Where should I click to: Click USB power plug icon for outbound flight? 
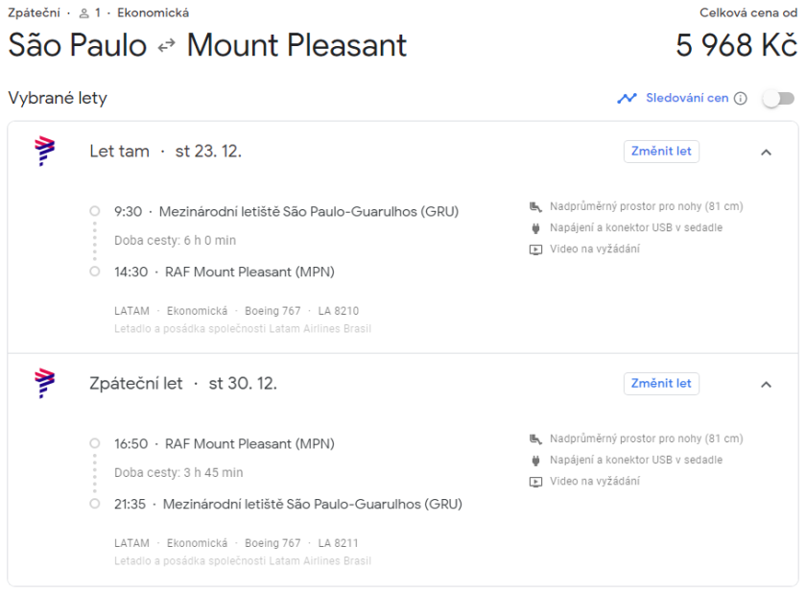(x=535, y=227)
